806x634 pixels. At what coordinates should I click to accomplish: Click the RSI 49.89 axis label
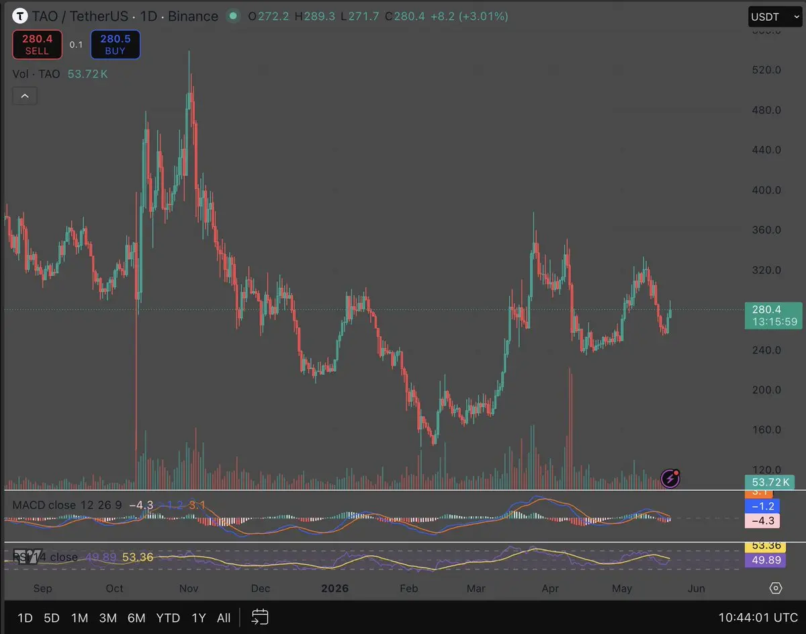click(766, 561)
